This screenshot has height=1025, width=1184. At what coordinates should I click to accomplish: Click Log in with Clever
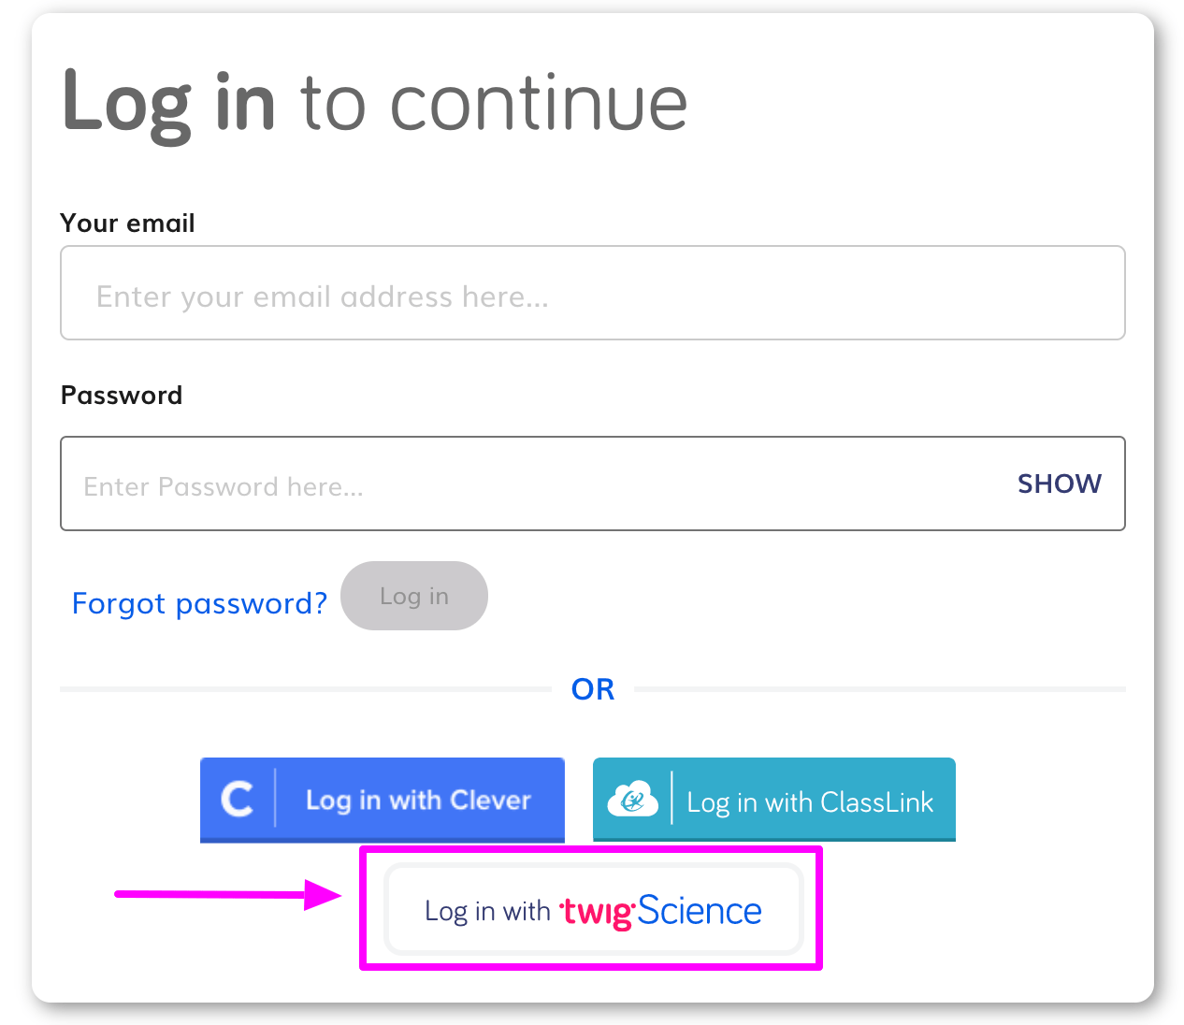(x=383, y=800)
